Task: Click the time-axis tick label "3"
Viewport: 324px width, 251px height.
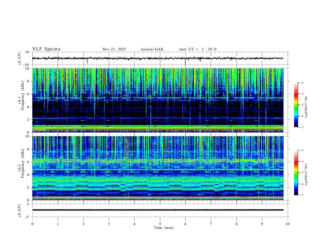Action: [x=109, y=224]
